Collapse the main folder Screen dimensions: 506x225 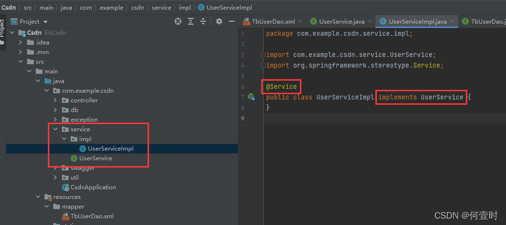coord(30,71)
